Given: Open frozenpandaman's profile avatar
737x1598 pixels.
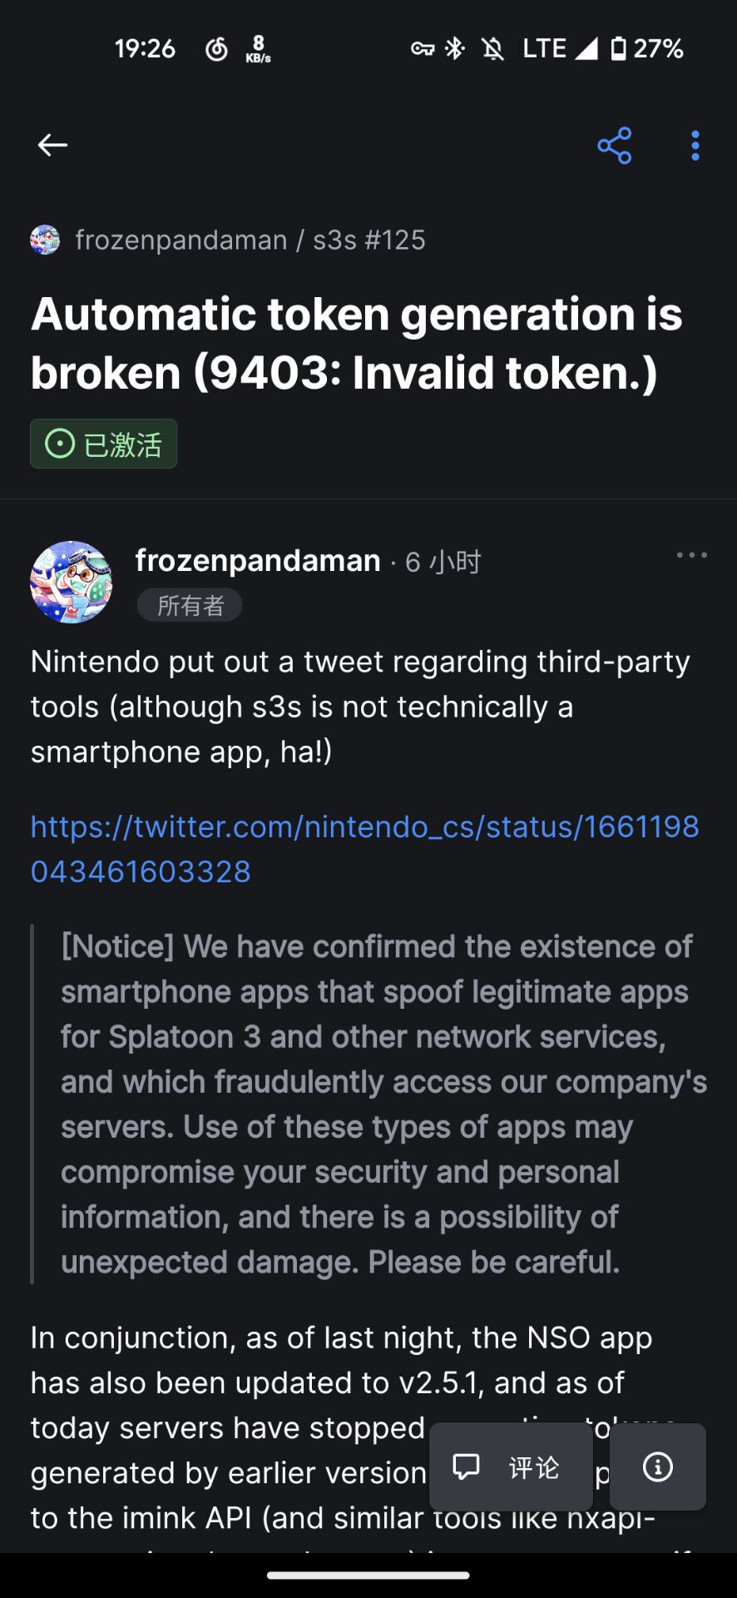Looking at the screenshot, I should pyautogui.click(x=71, y=581).
